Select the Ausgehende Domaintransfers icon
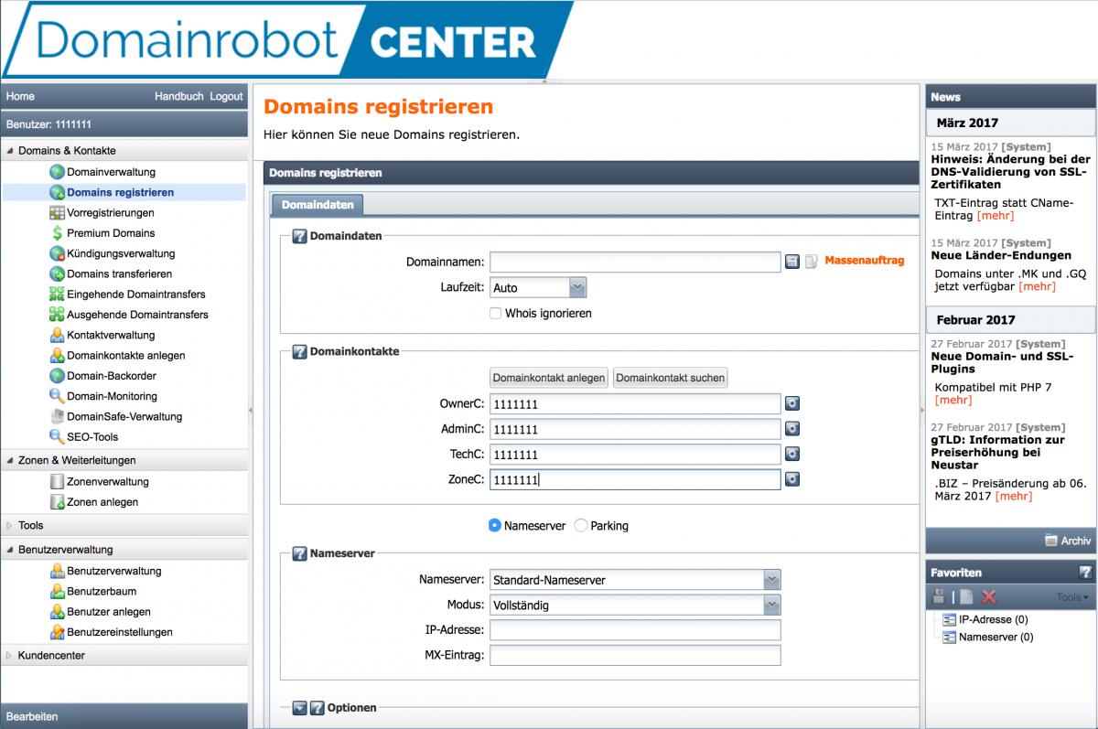1098x729 pixels. pos(57,315)
